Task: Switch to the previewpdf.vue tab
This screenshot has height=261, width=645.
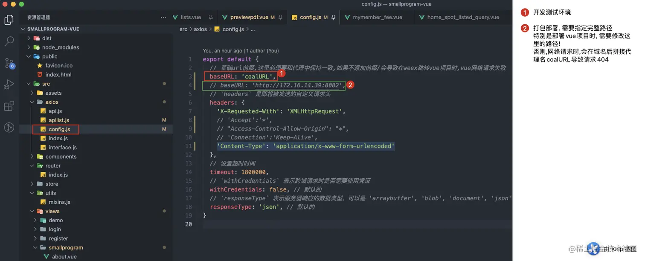Action: pos(252,17)
